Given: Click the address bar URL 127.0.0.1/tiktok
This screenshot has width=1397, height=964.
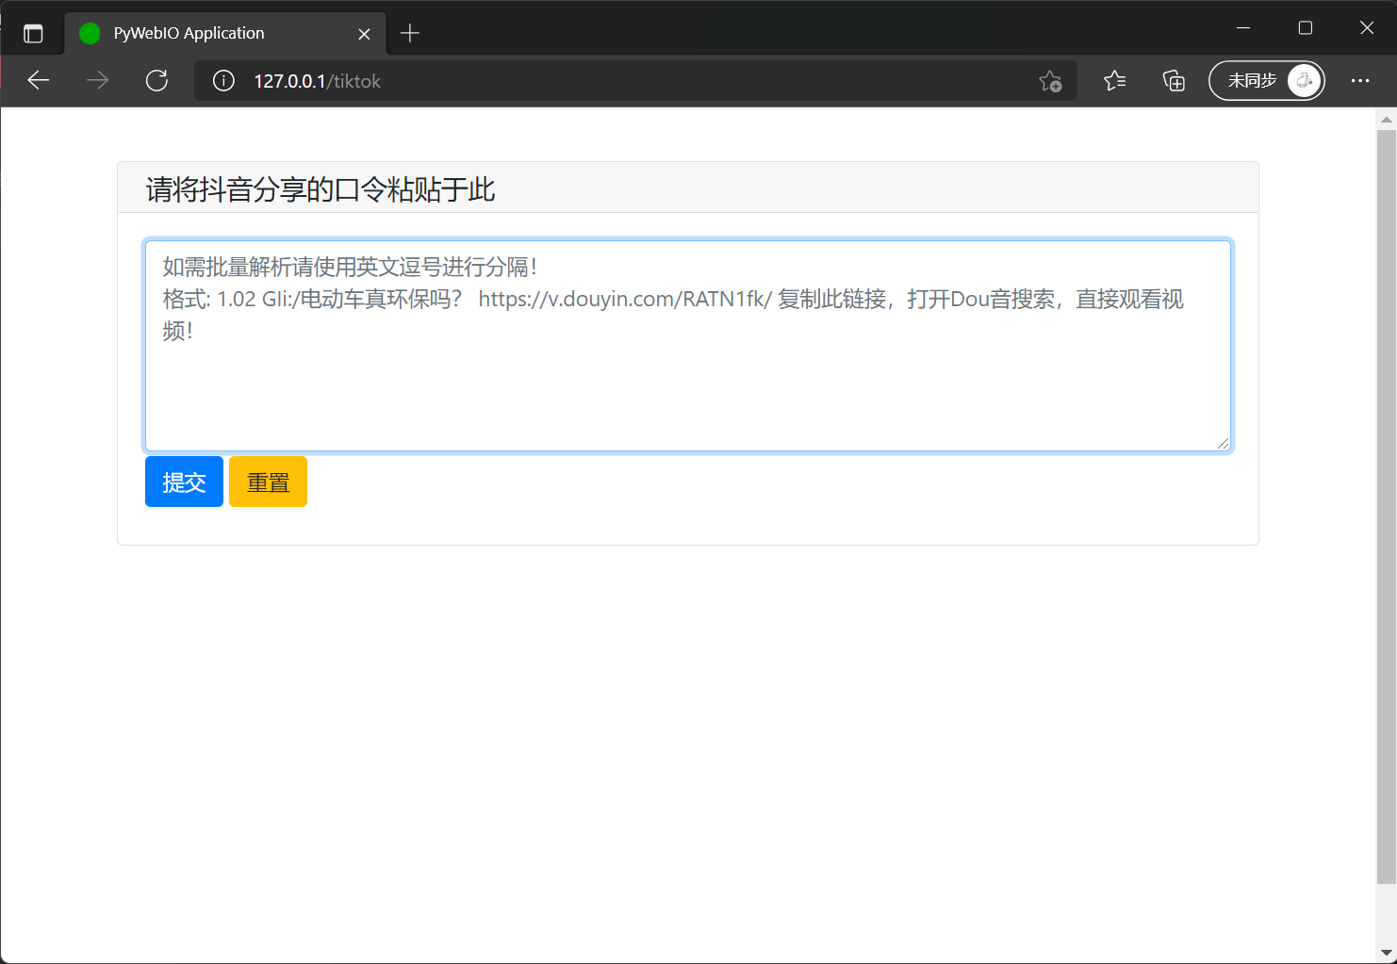Looking at the screenshot, I should tap(317, 81).
